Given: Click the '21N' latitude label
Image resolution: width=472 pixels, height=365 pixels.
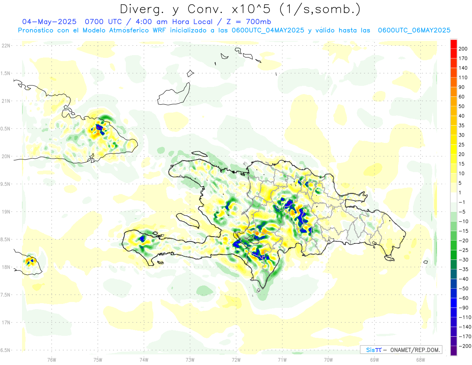Looking at the screenshot, I should [6, 101].
